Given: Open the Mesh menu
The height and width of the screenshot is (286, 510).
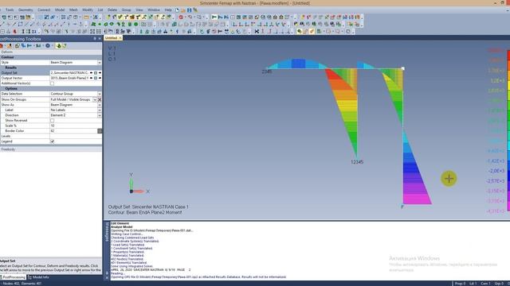Looking at the screenshot, I should click(73, 10).
